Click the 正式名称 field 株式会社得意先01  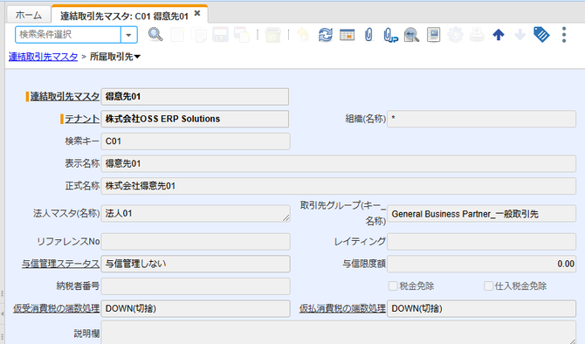pyautogui.click(x=339, y=186)
